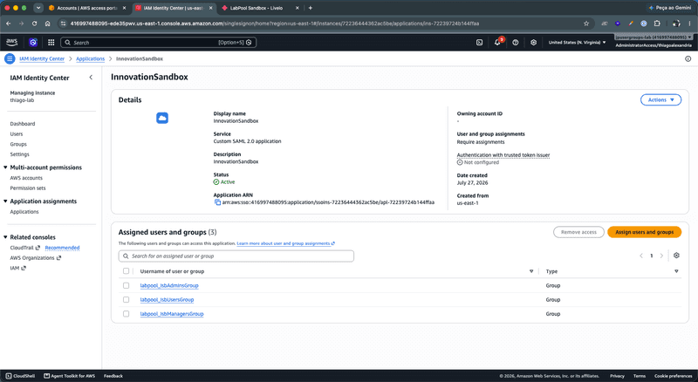Launch CloudShell from top navigation bar icon
Viewport: 698px width, 382px height.
(479, 42)
